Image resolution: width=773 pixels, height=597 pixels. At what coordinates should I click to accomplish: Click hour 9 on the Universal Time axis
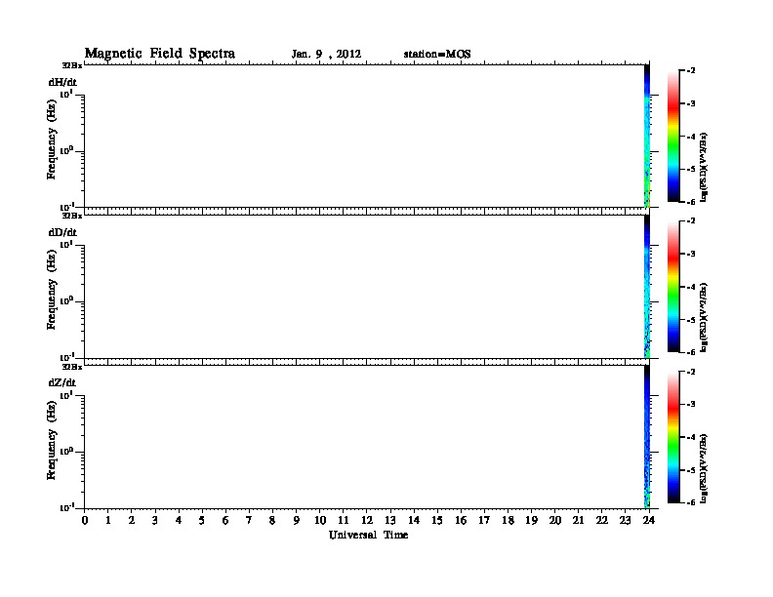pyautogui.click(x=296, y=520)
